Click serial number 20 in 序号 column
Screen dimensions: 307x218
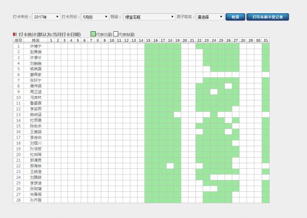click(x=18, y=155)
